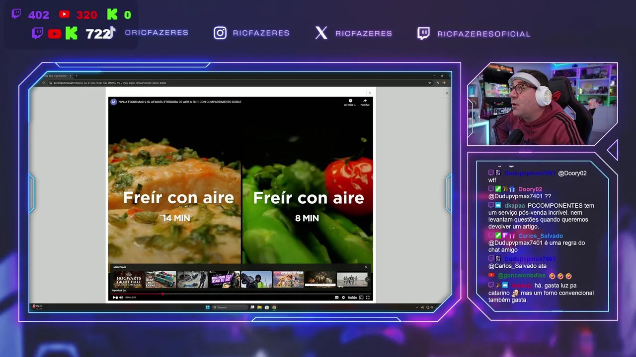Click chat username 'Carlos_Salvado'
The image size is (636, 357).
coord(541,236)
